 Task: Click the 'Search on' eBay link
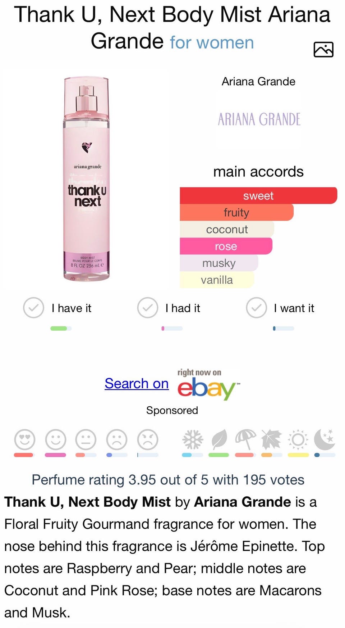click(137, 384)
